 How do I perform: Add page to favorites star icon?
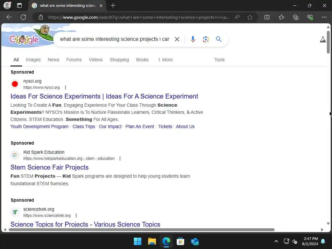click(250, 17)
